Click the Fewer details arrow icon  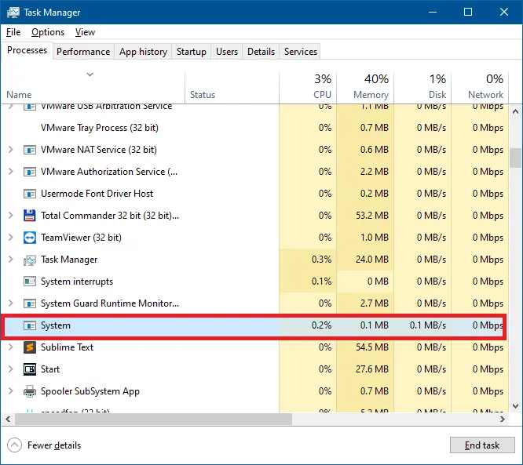pyautogui.click(x=14, y=445)
